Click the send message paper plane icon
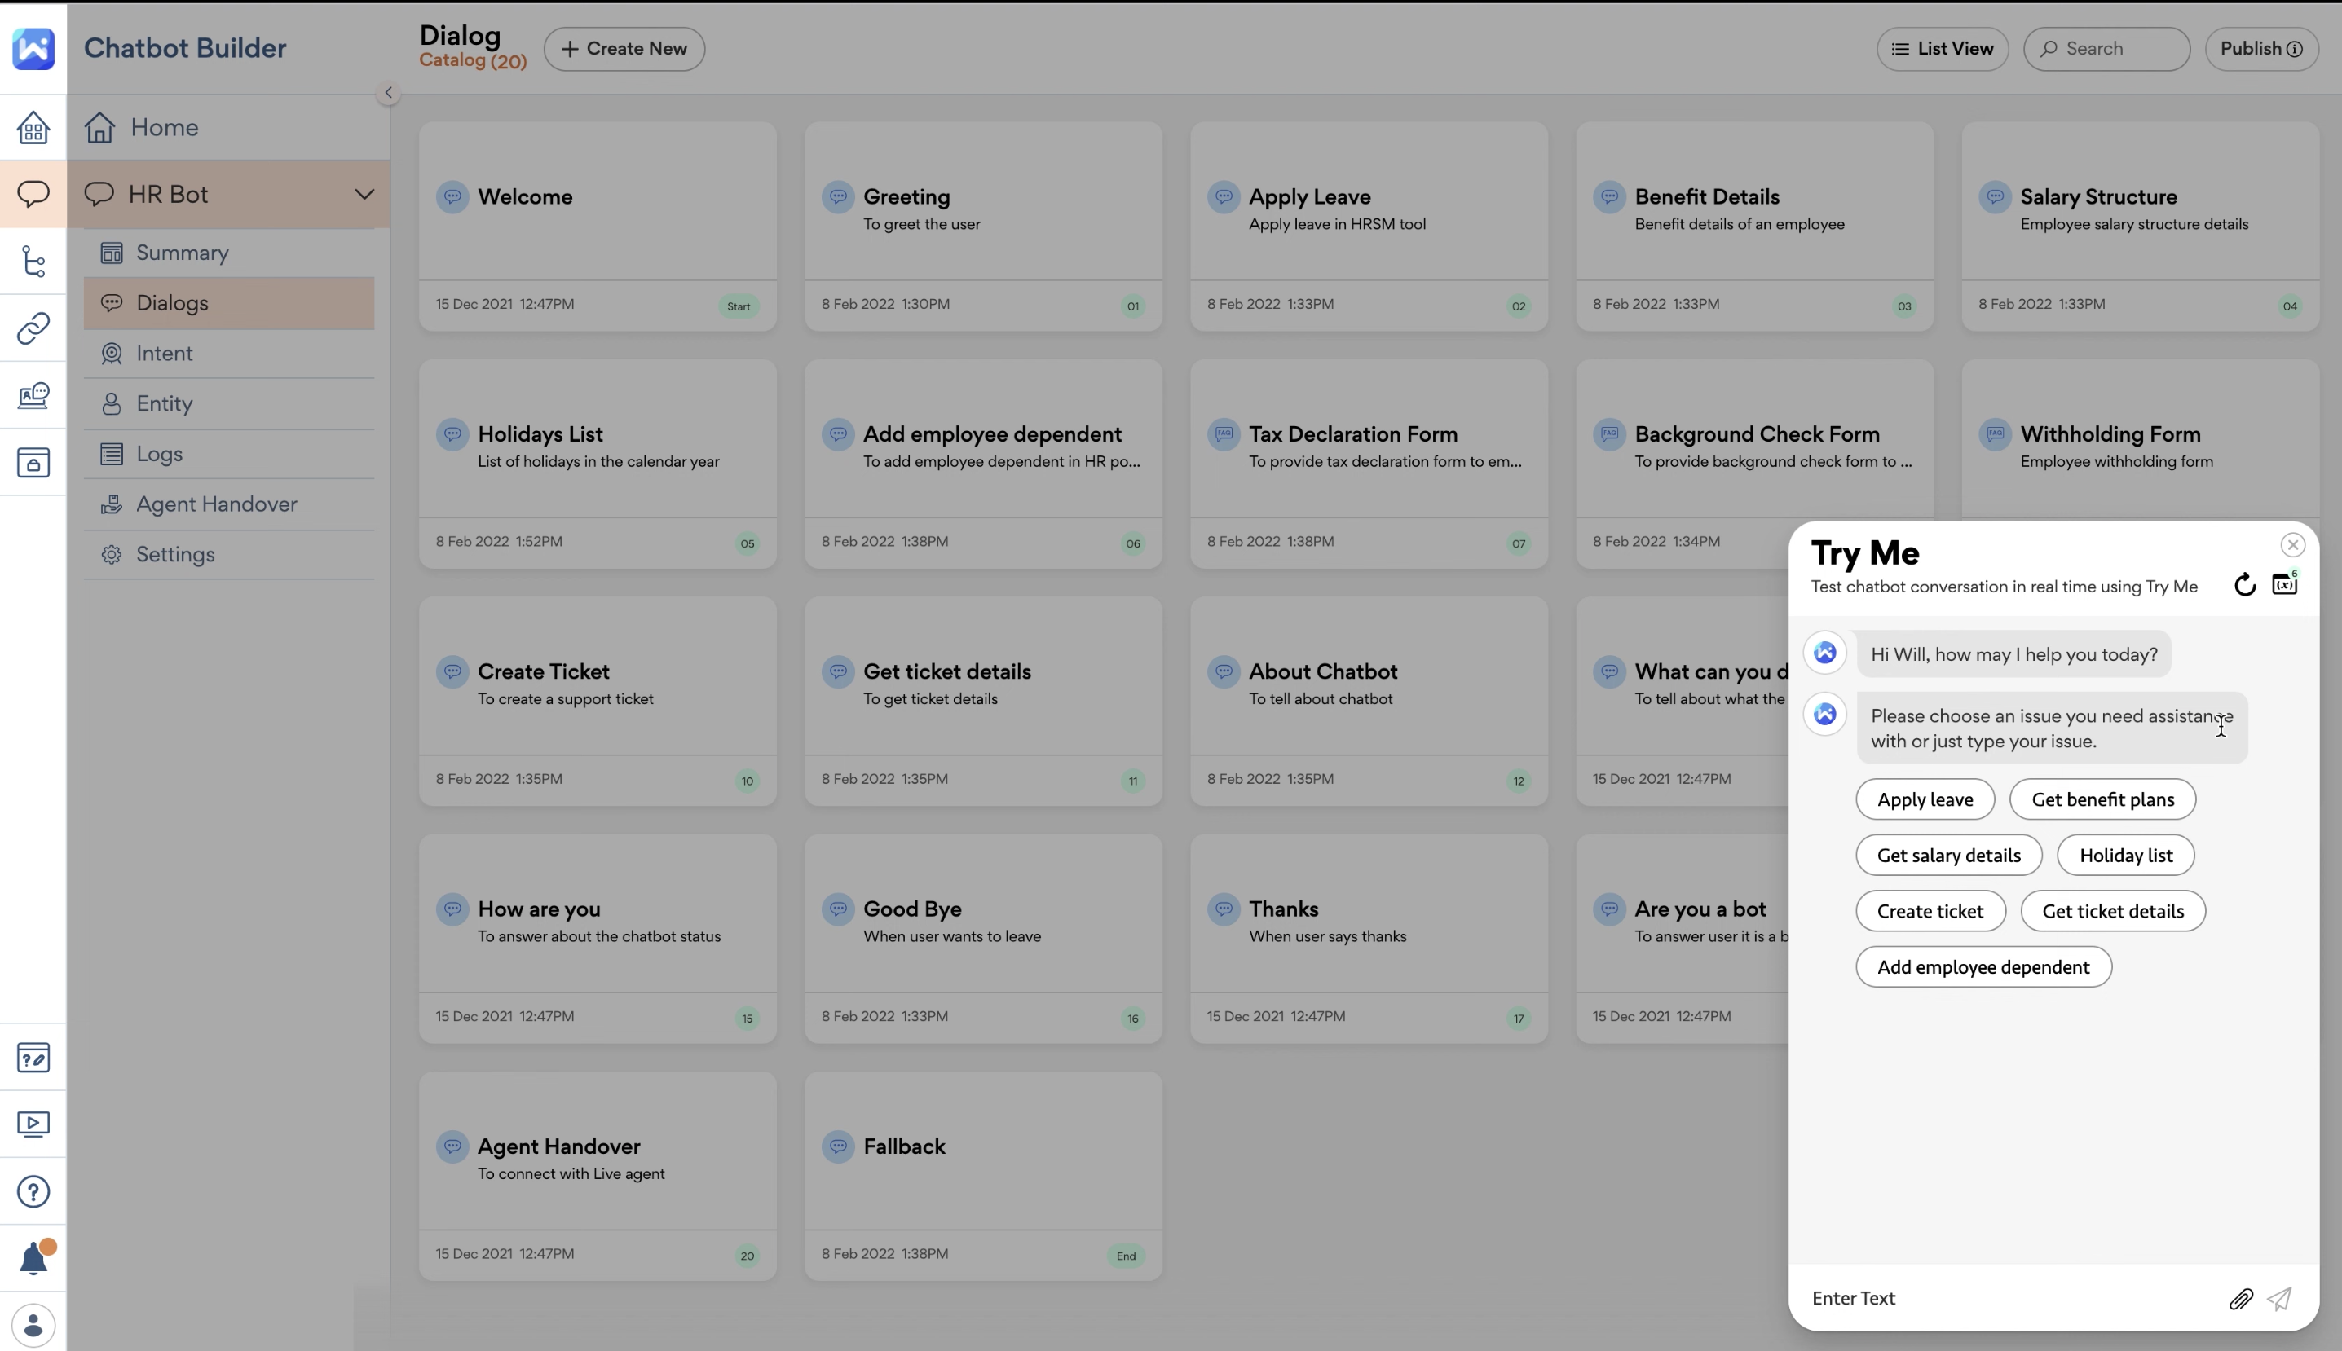The height and width of the screenshot is (1351, 2342). 2280,1299
